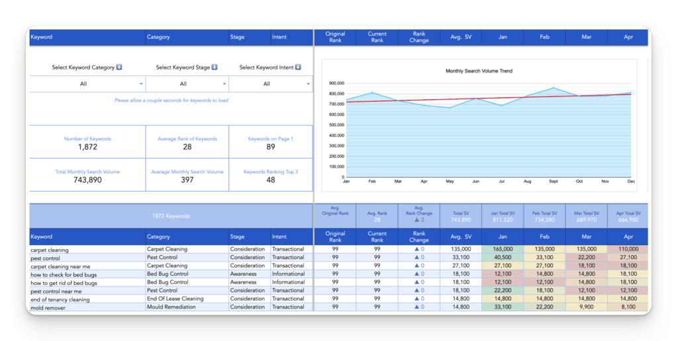Click the 'carpet cleaning near me' keyword
Screen dimensions: 678x341
61,266
